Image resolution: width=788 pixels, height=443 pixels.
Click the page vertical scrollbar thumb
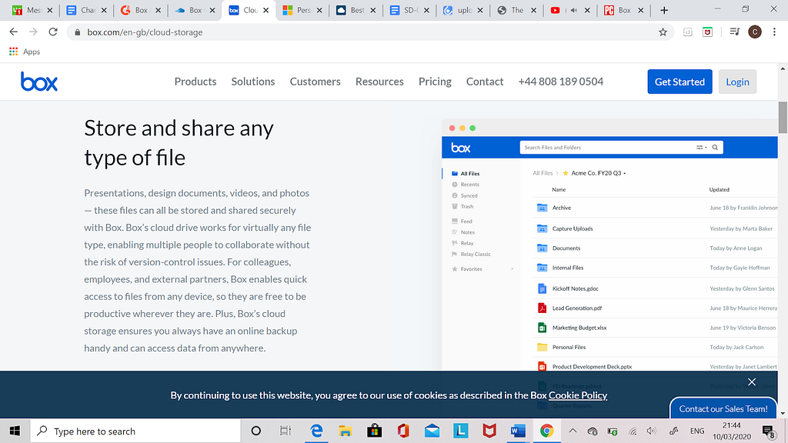coord(783,117)
